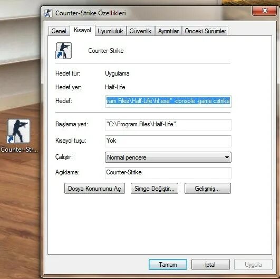Select the Counter-Strike desktop shortcut icon
The height and width of the screenshot is (279, 280).
[18, 131]
